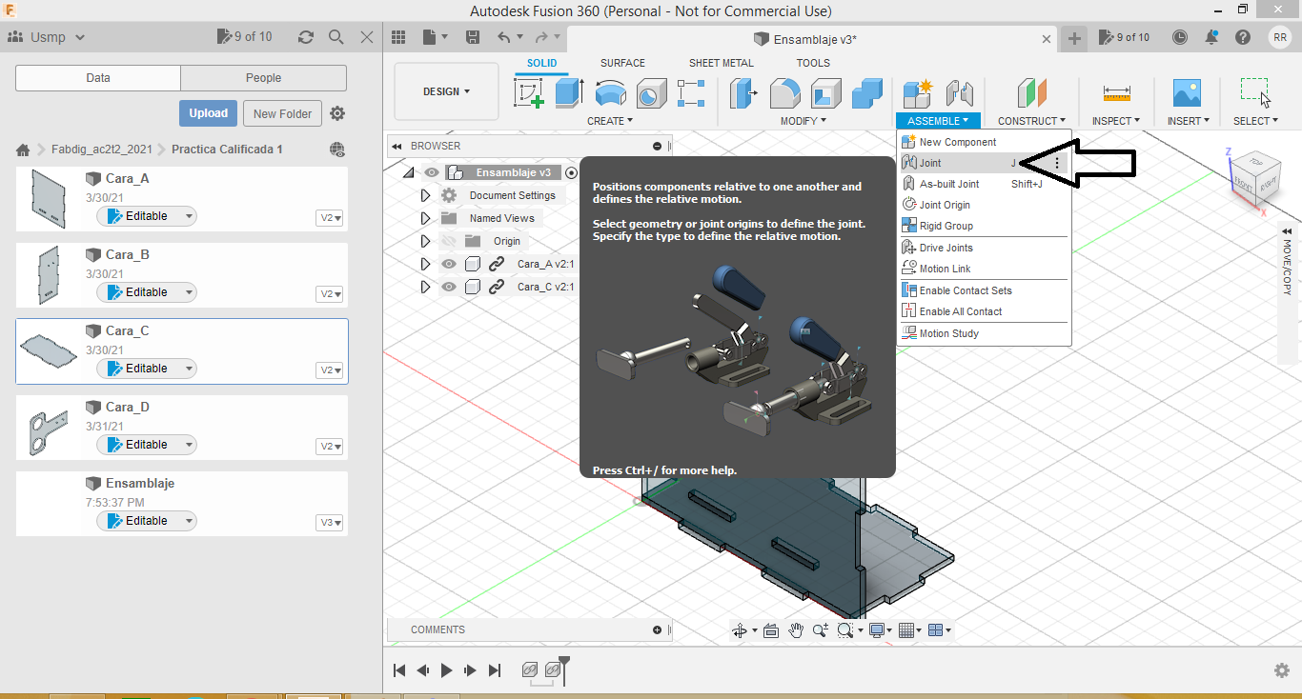Click the Save icon in toolbar
The height and width of the screenshot is (699, 1302).
click(x=472, y=37)
